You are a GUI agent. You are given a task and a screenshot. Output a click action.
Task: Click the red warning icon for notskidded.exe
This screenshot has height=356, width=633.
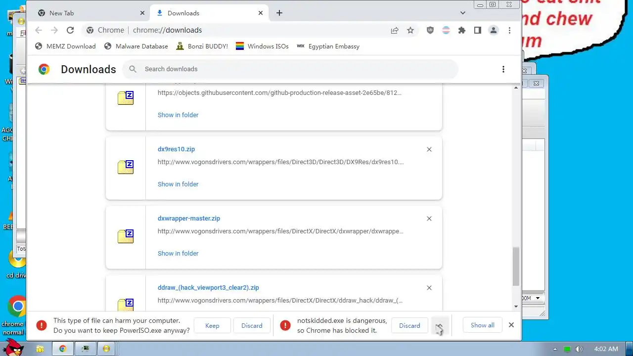(x=285, y=325)
